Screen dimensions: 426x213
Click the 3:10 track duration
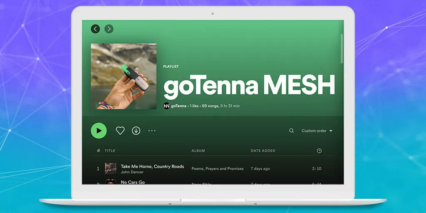pos(317,169)
